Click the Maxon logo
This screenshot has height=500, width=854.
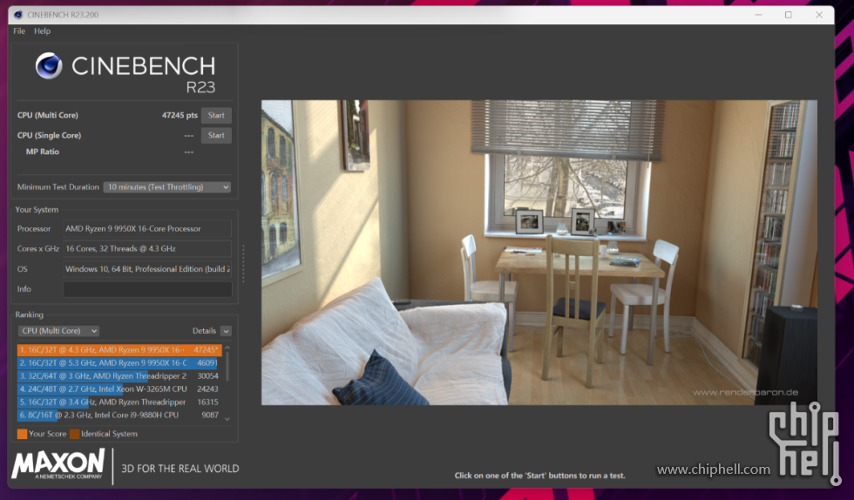[58, 464]
